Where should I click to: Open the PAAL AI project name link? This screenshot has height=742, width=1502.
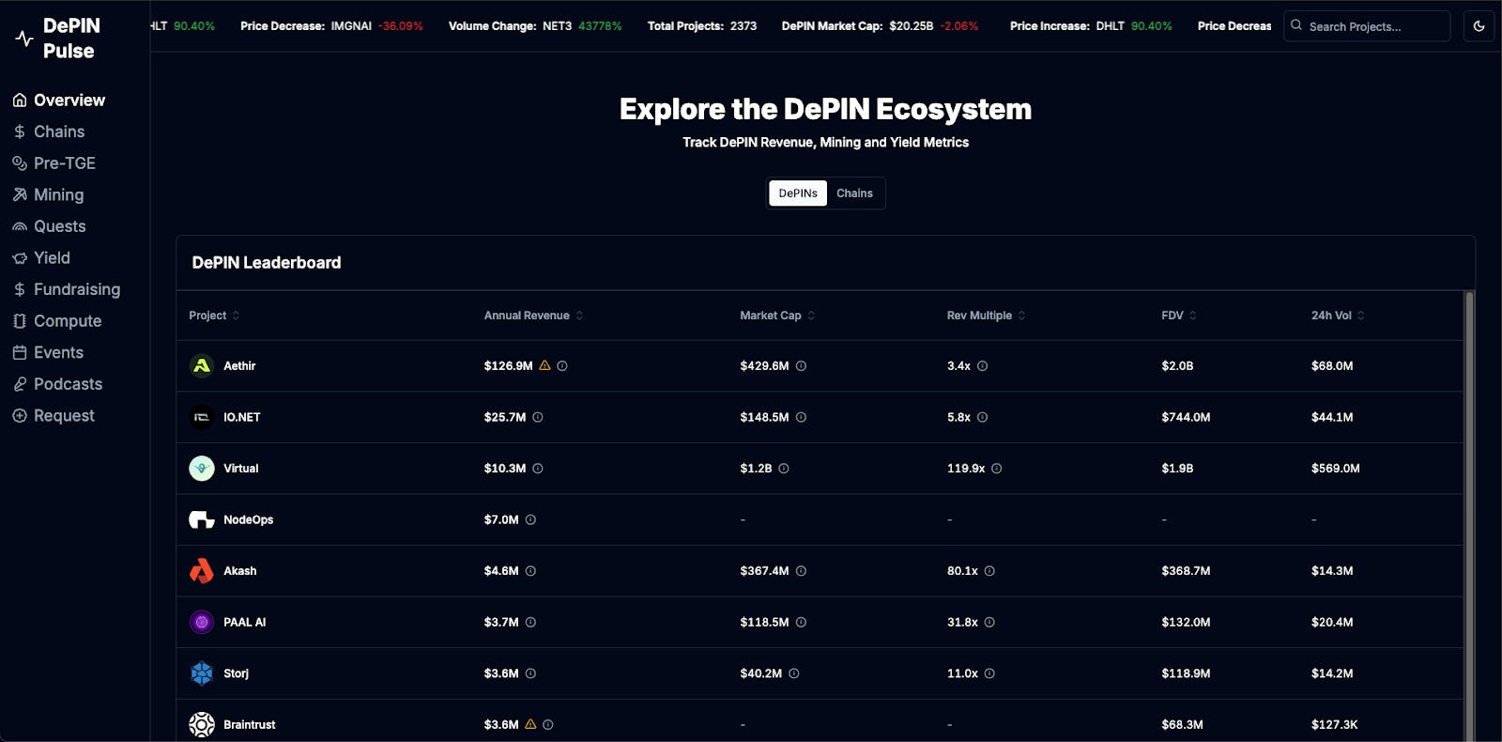pyautogui.click(x=245, y=622)
